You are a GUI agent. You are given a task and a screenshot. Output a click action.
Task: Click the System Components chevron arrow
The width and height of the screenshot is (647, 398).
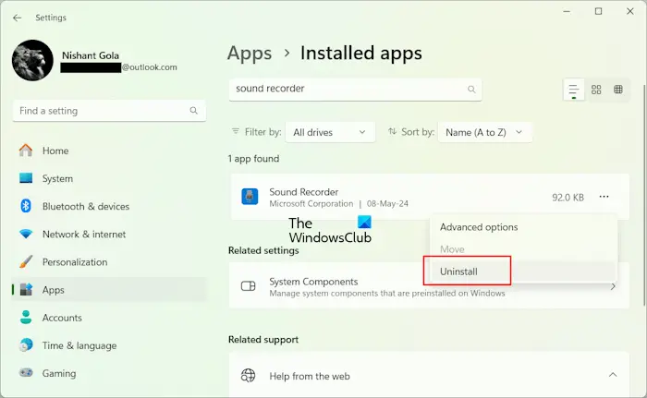pos(613,286)
